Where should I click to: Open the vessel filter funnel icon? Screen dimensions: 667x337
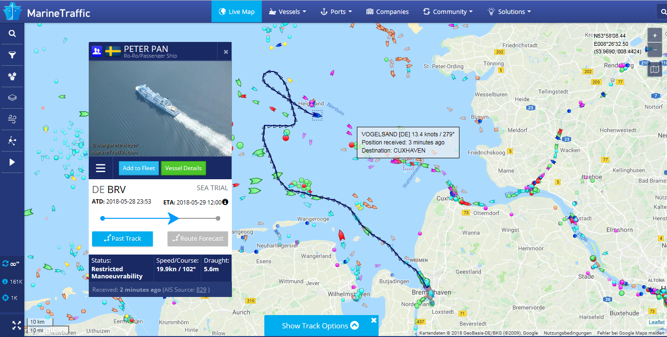(x=12, y=55)
